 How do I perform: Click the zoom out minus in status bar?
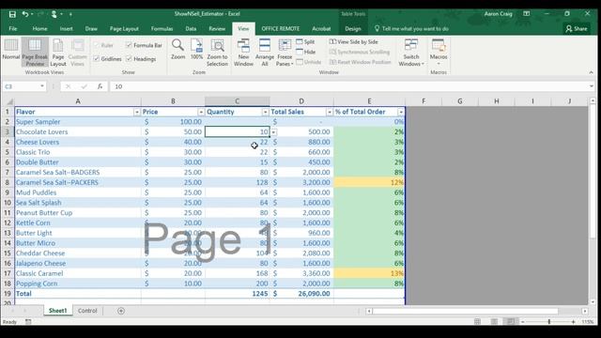tap(523, 322)
